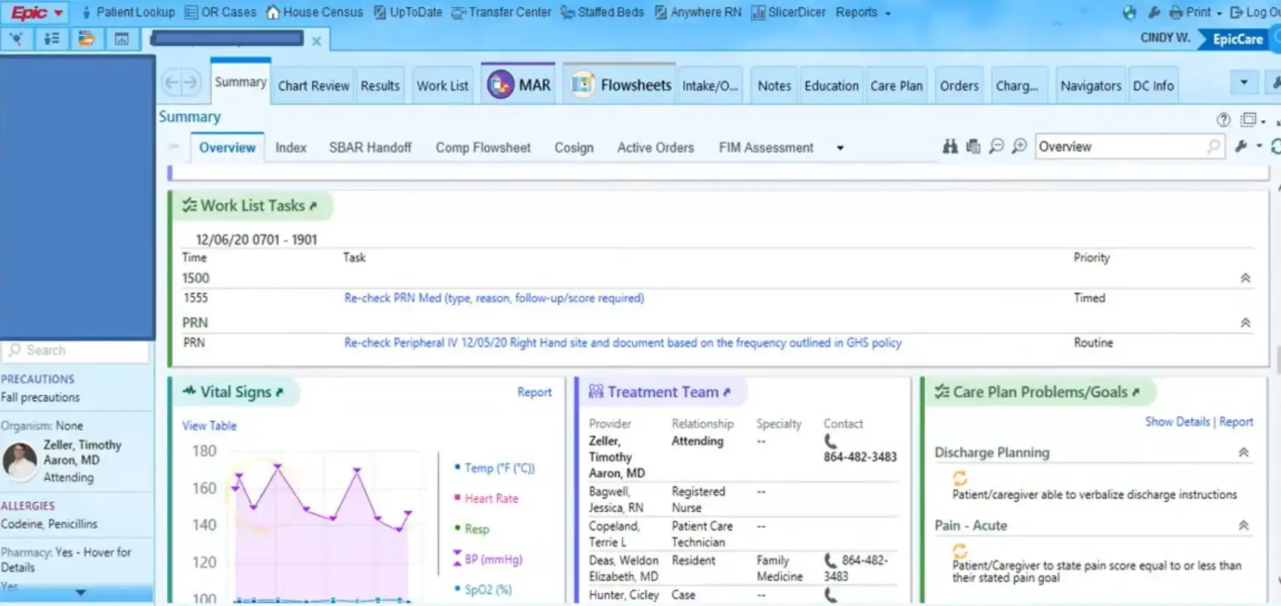This screenshot has width=1281, height=606.
Task: Click View Table under Vital Signs
Action: coord(209,426)
